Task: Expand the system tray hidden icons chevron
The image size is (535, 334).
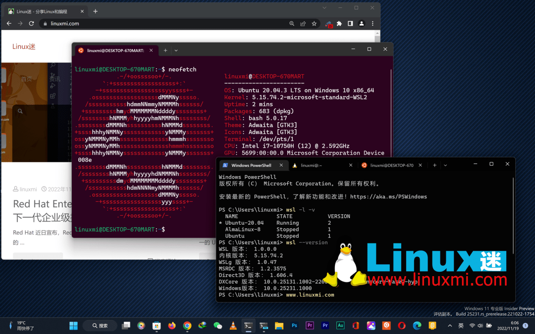Action: 450,326
